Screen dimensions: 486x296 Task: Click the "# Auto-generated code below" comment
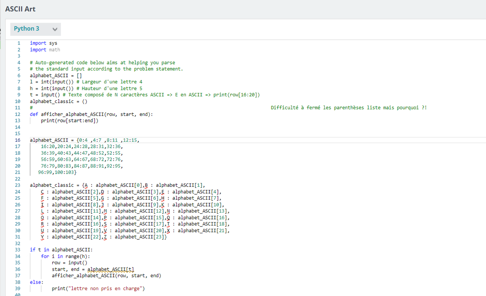click(103, 63)
